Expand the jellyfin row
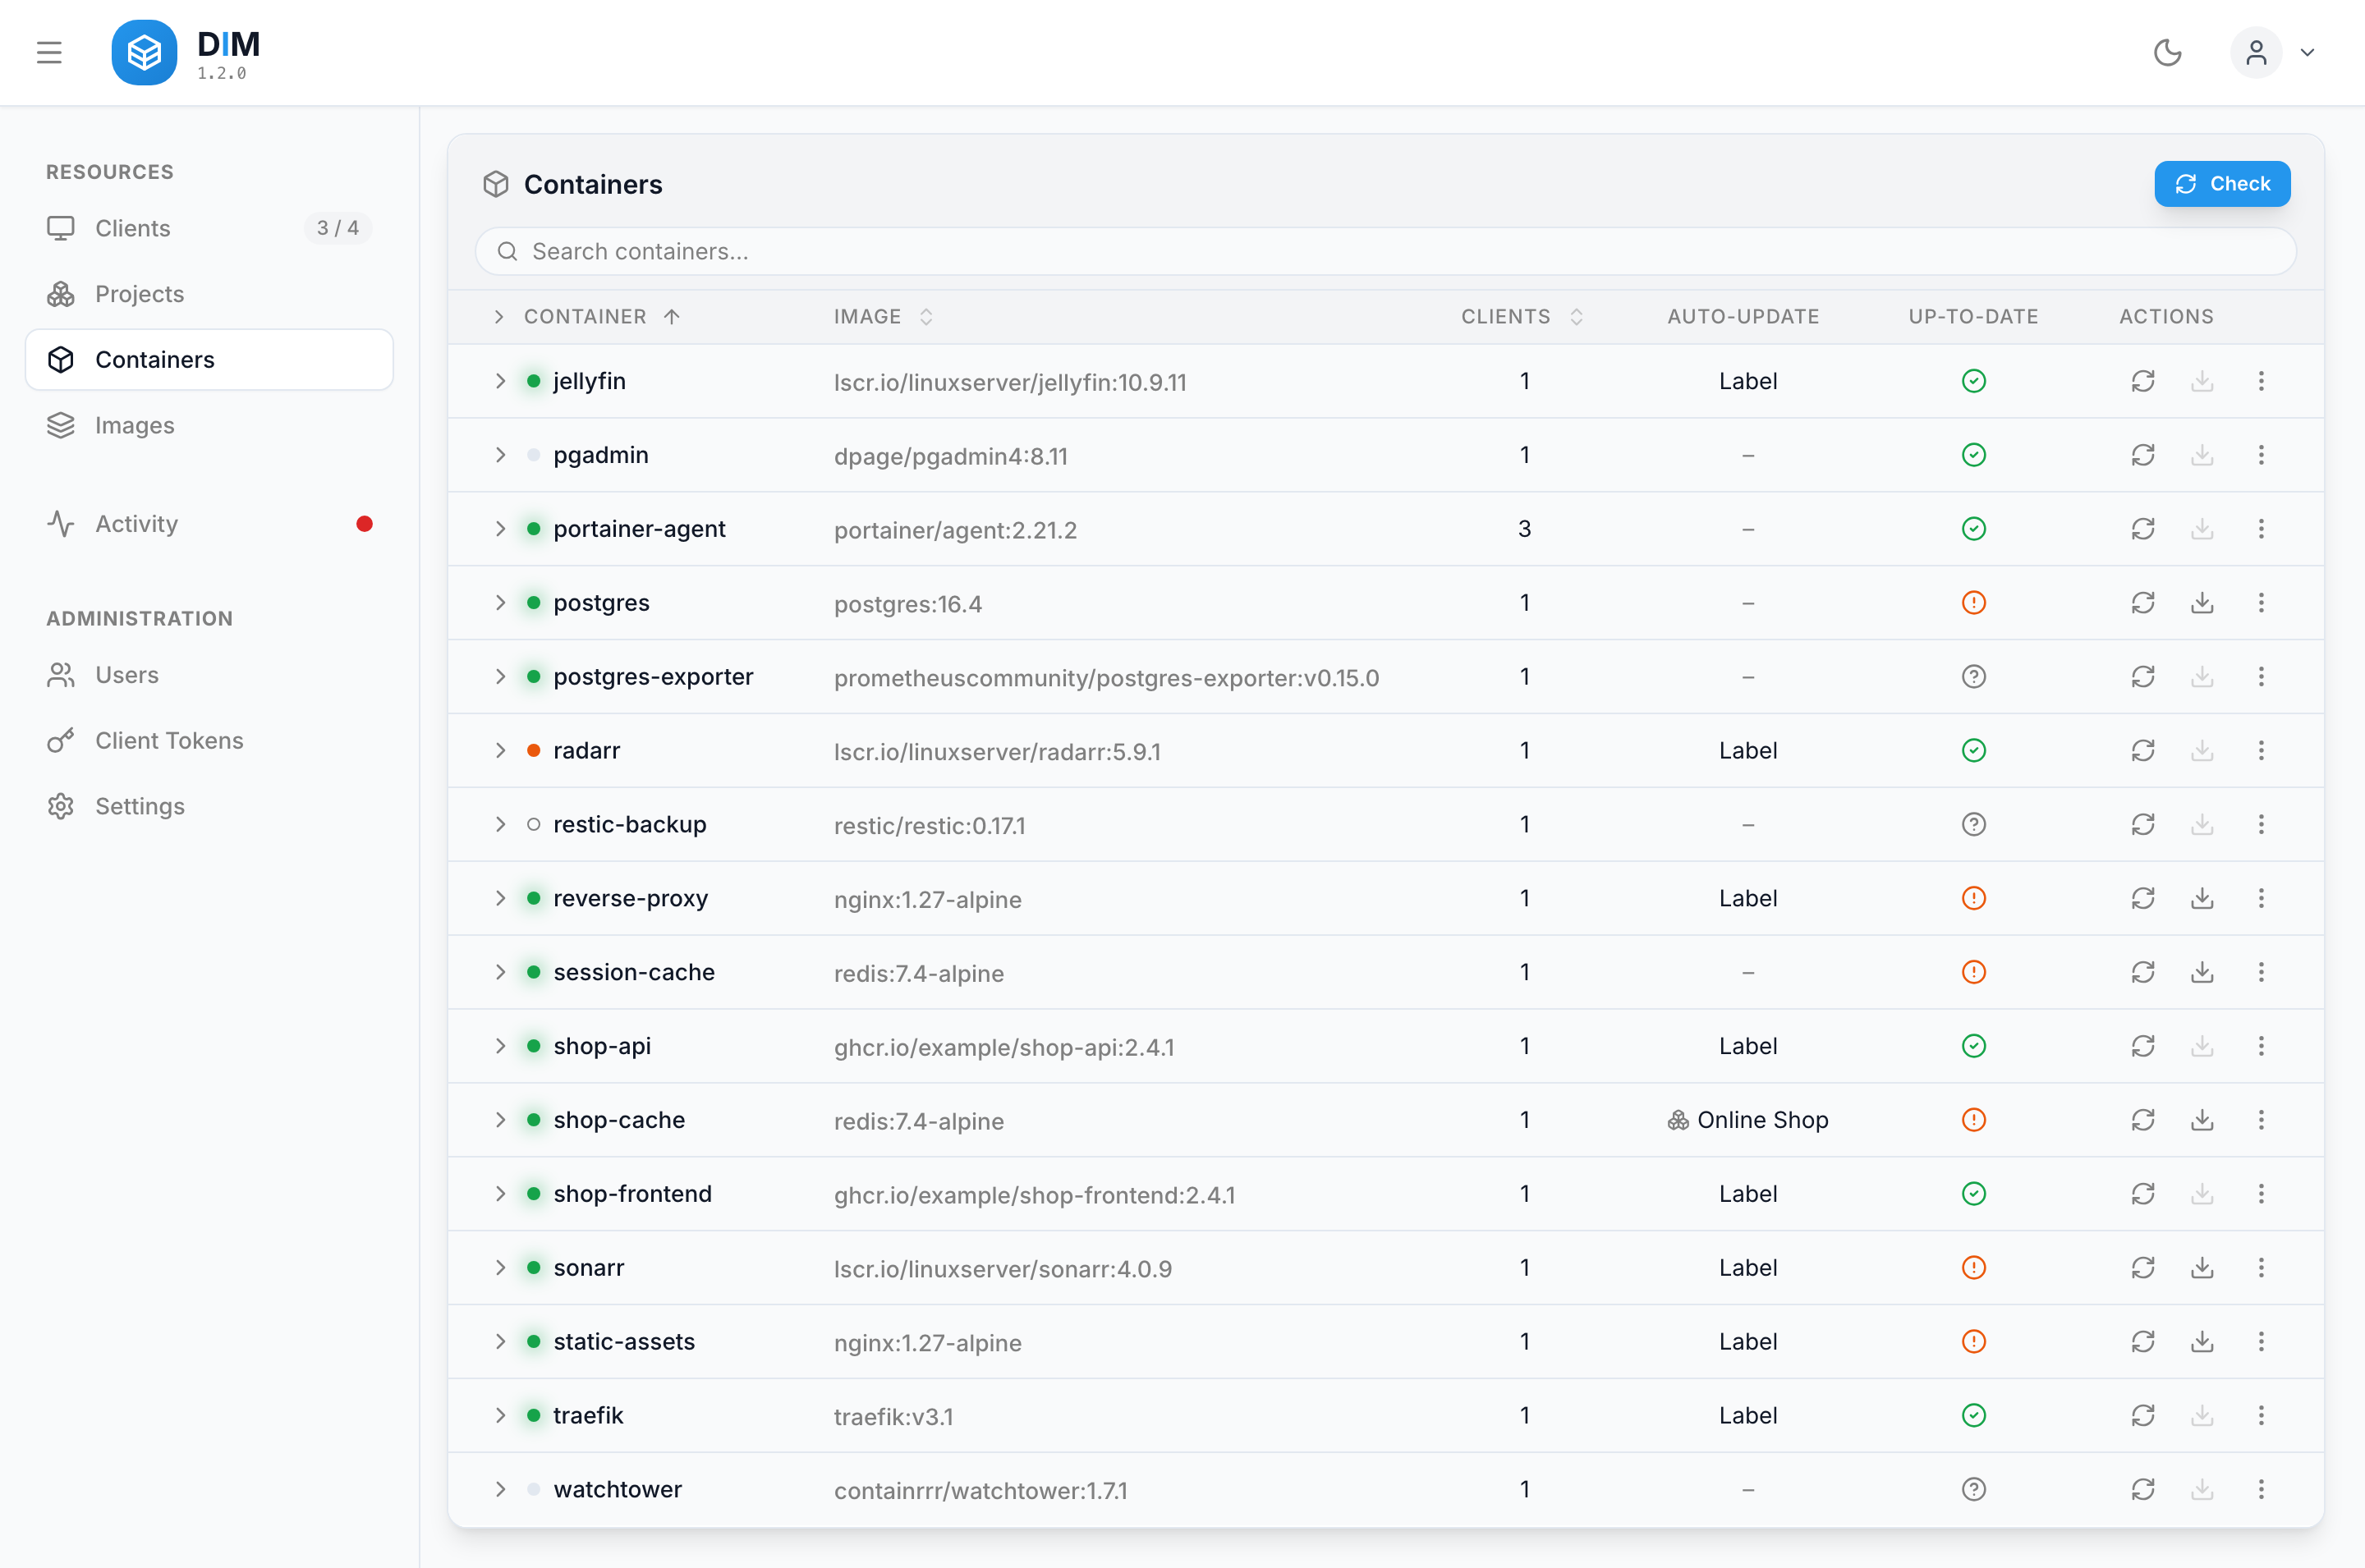The height and width of the screenshot is (1568, 2365). (500, 381)
